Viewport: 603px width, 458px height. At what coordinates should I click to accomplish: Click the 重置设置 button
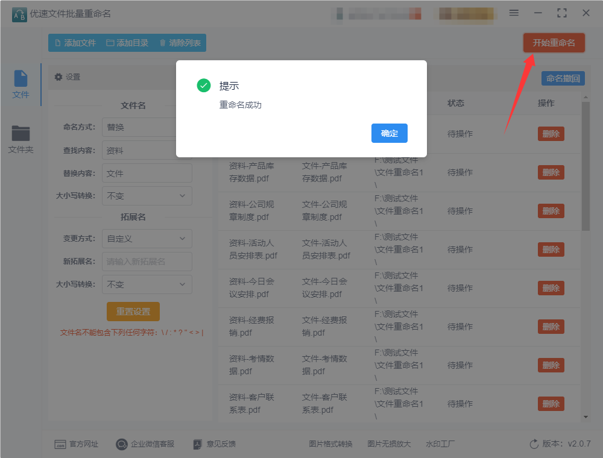point(133,311)
